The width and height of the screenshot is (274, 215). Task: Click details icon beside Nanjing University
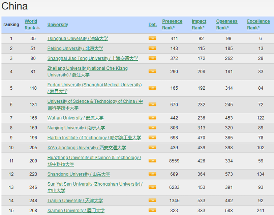pos(152,128)
